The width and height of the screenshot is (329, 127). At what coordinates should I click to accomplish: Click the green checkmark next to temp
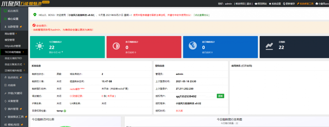tap(65, 111)
